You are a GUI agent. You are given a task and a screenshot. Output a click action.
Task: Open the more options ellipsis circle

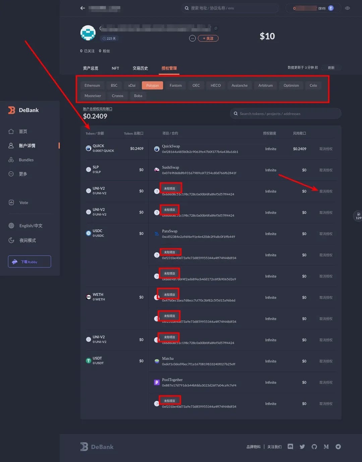192,38
